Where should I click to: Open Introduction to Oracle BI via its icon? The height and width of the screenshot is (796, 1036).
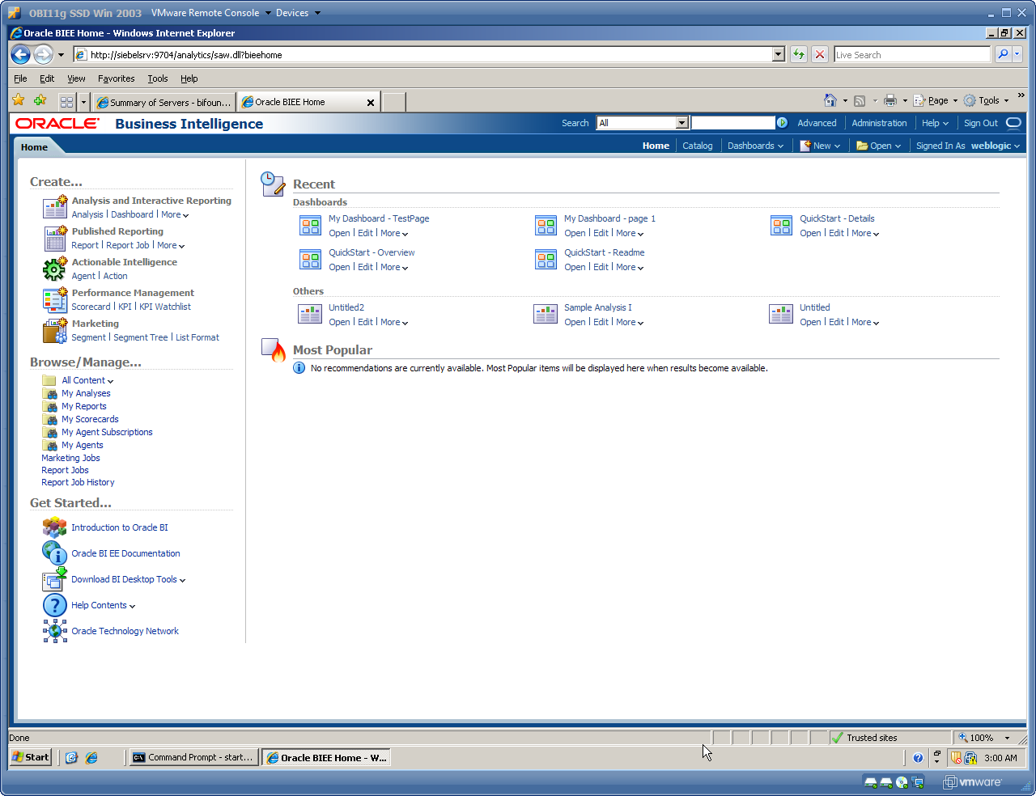click(54, 527)
